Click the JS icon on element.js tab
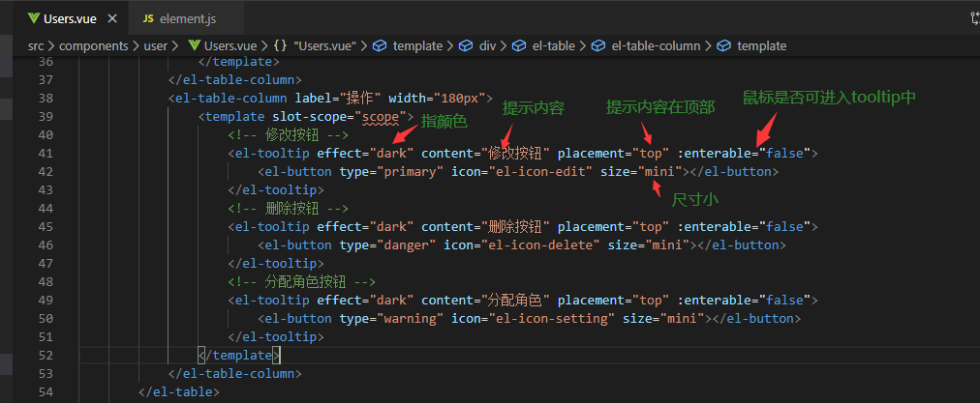980x403 pixels. click(148, 18)
